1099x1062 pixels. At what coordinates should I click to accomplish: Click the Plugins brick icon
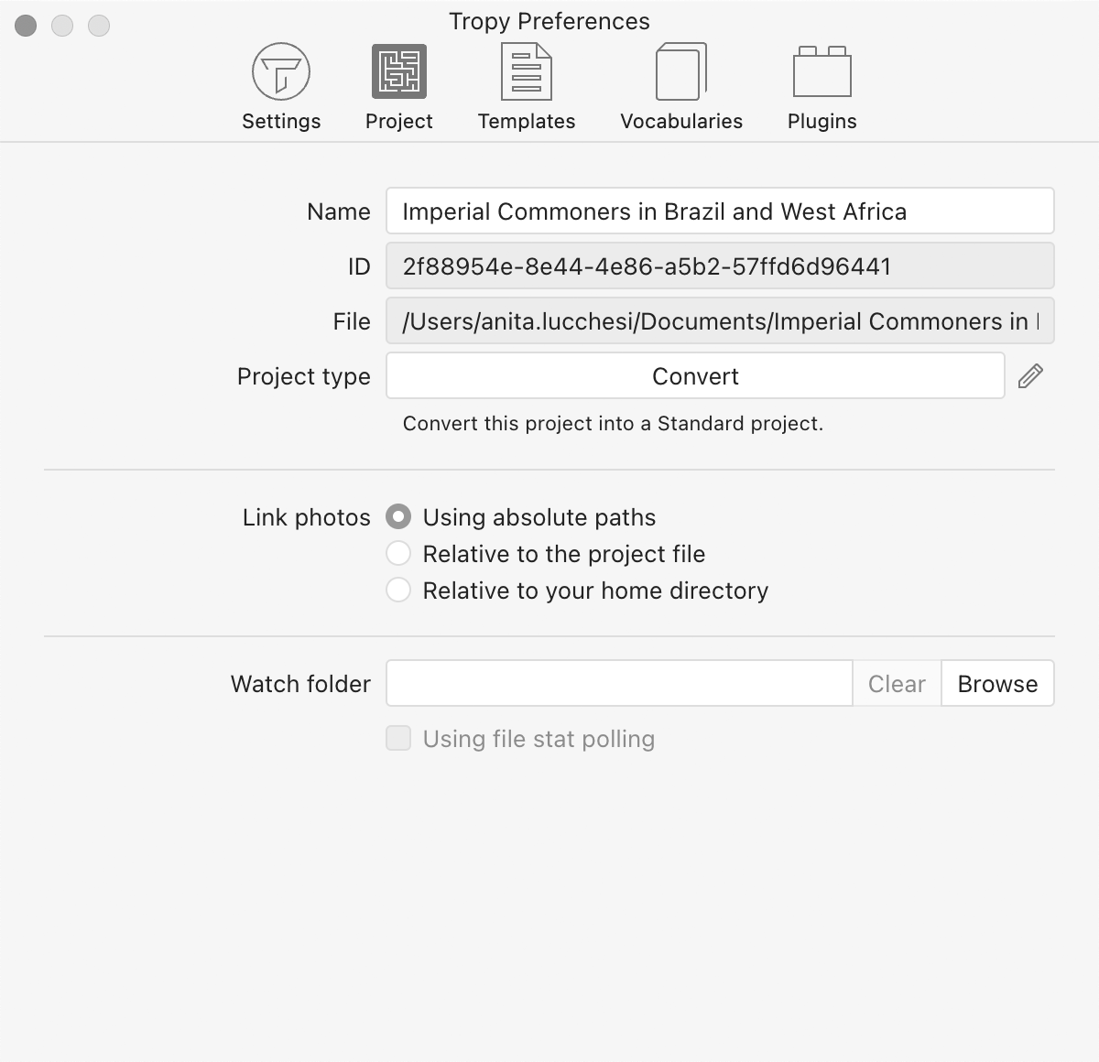coord(821,70)
